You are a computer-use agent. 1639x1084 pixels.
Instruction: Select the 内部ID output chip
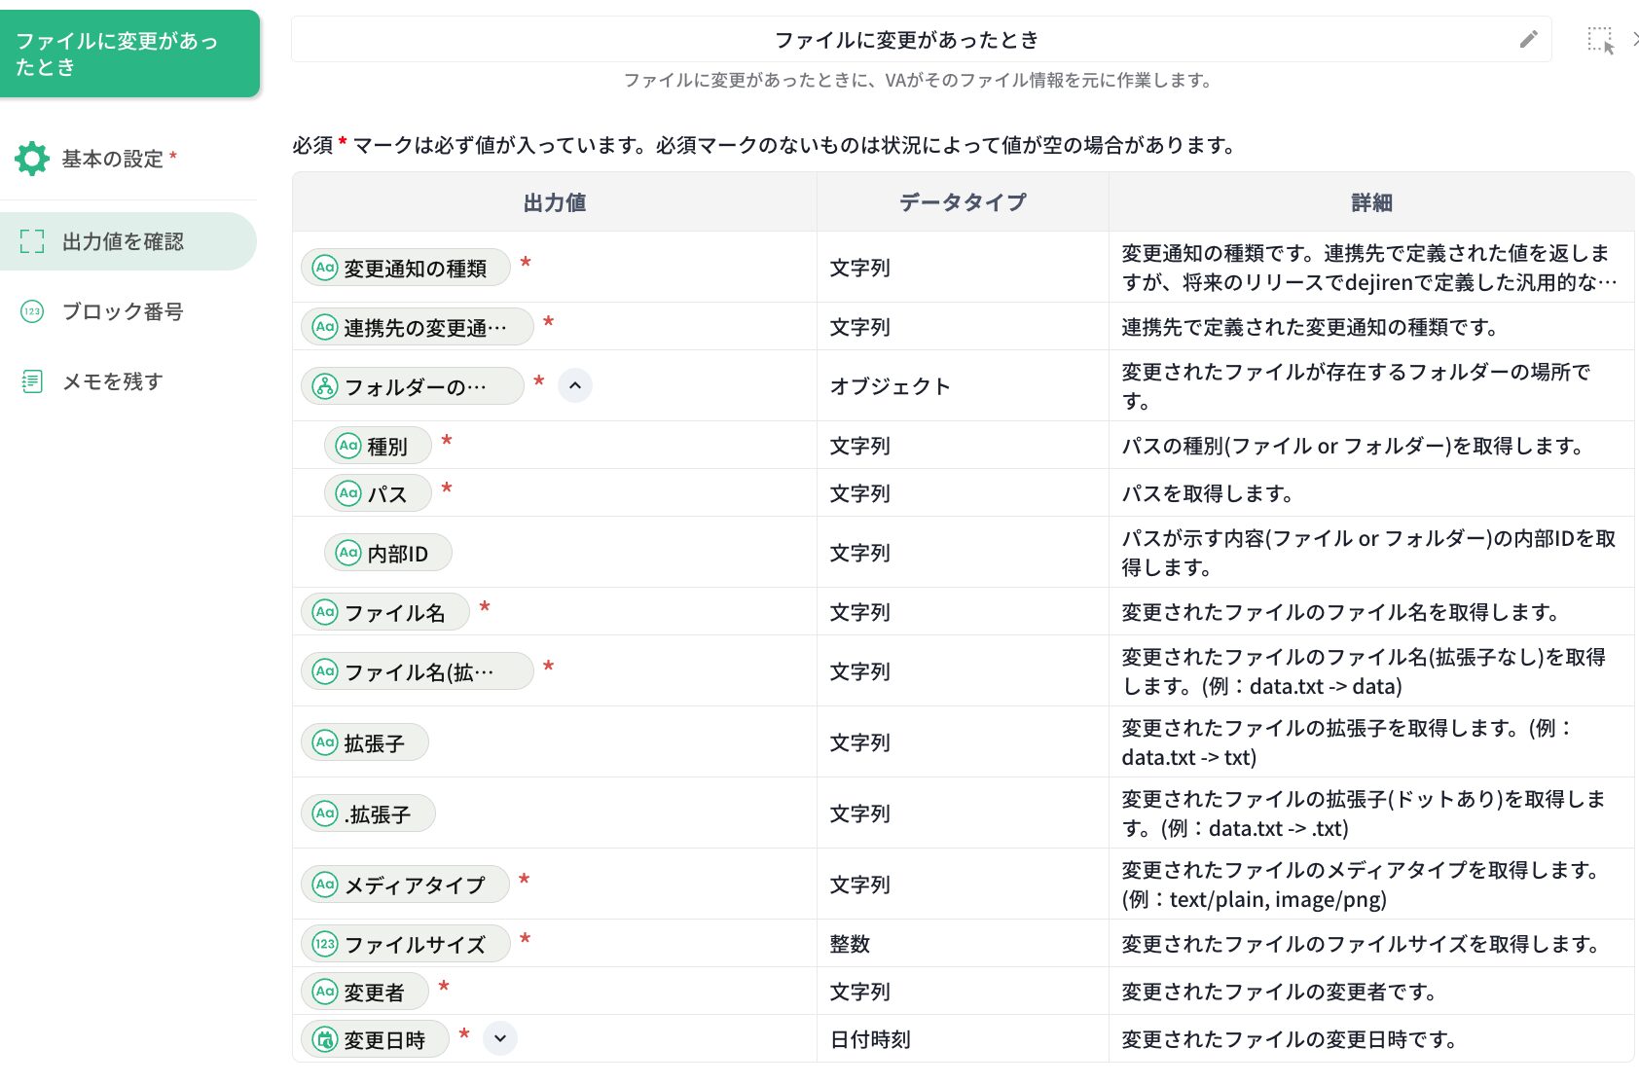coord(388,553)
